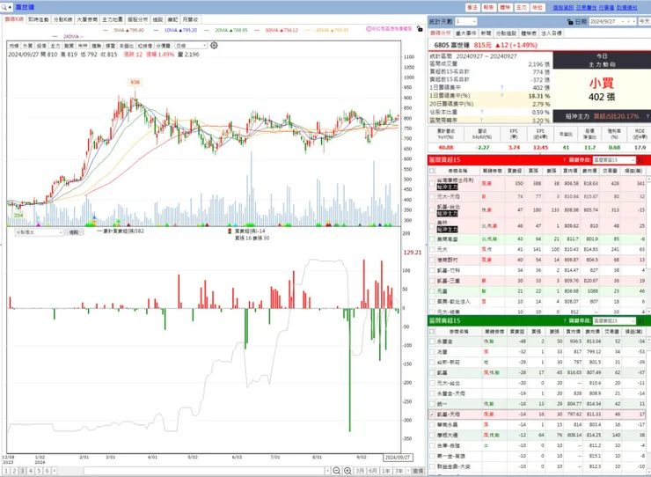This screenshot has width=651, height=477.
Task: Toggle 分價量 indicator button
Action: [x=163, y=46]
